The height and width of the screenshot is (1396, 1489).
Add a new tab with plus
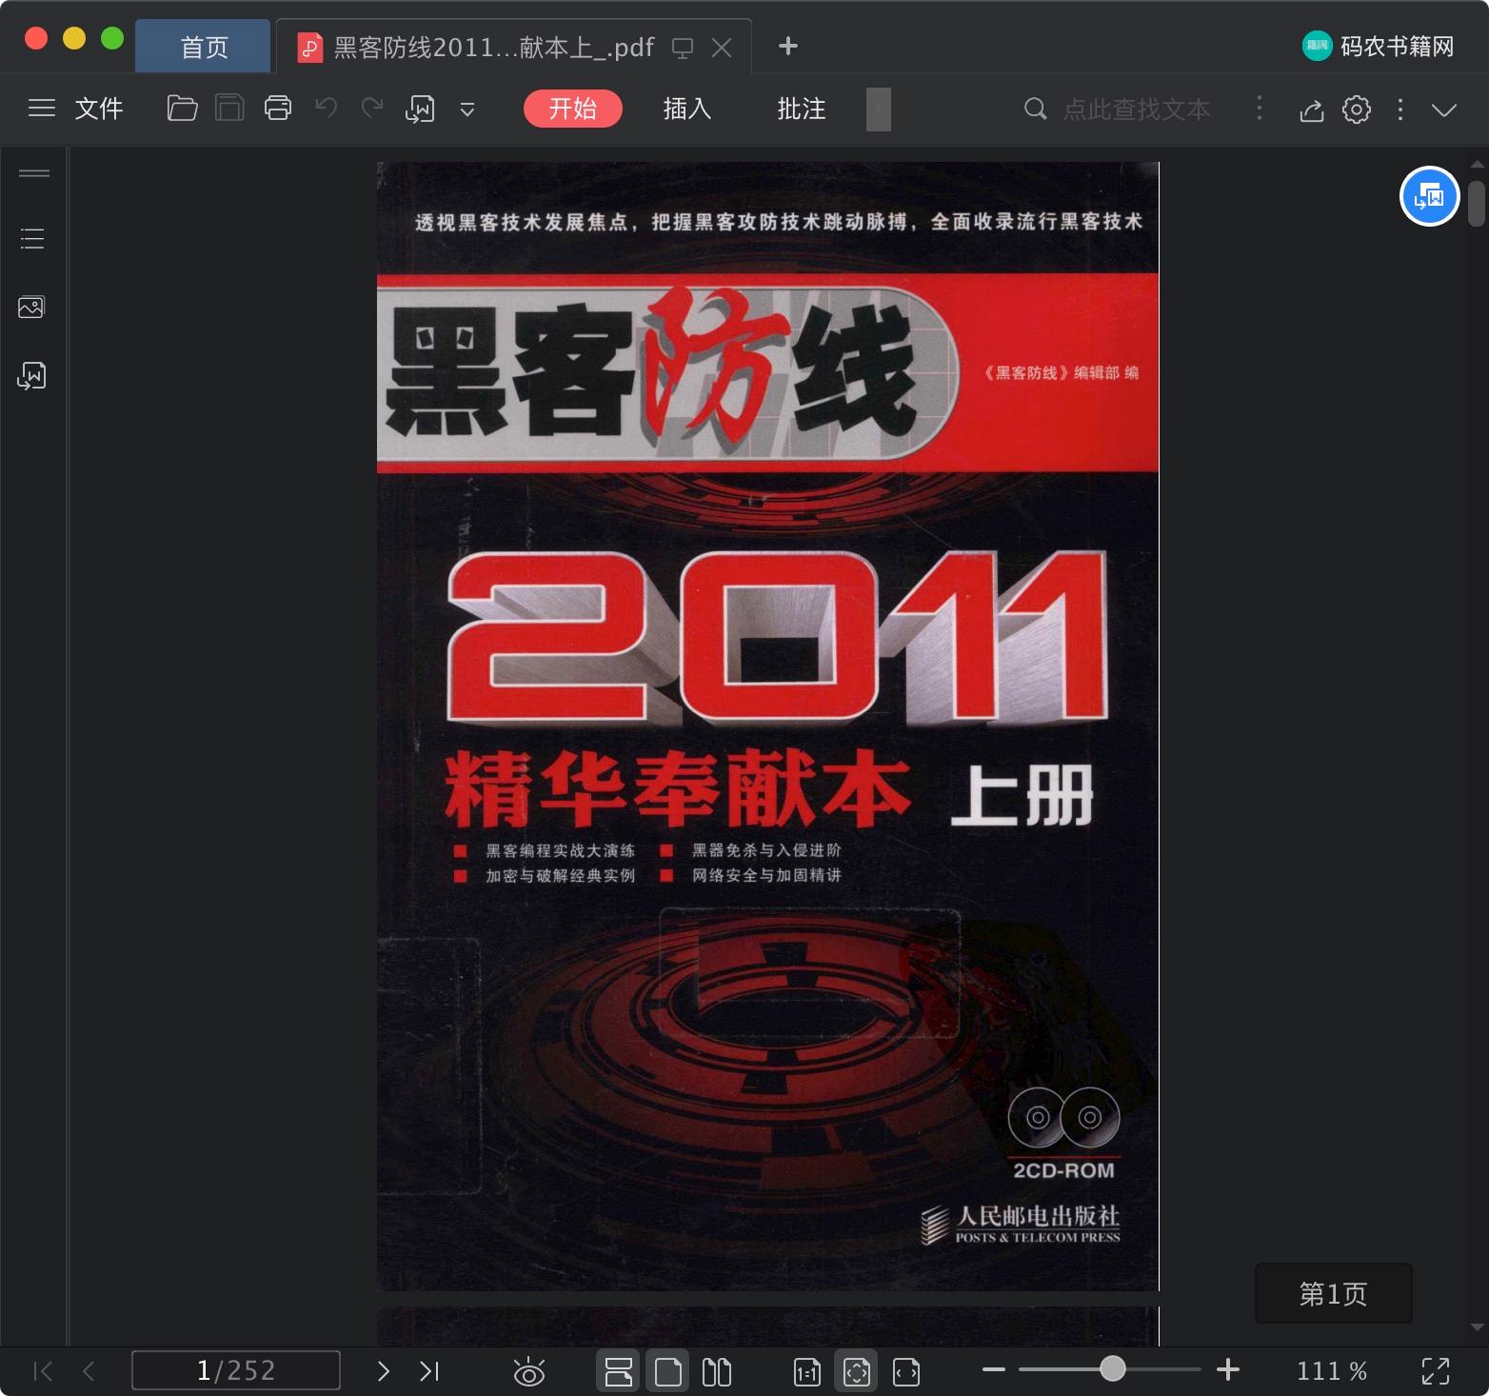point(788,46)
